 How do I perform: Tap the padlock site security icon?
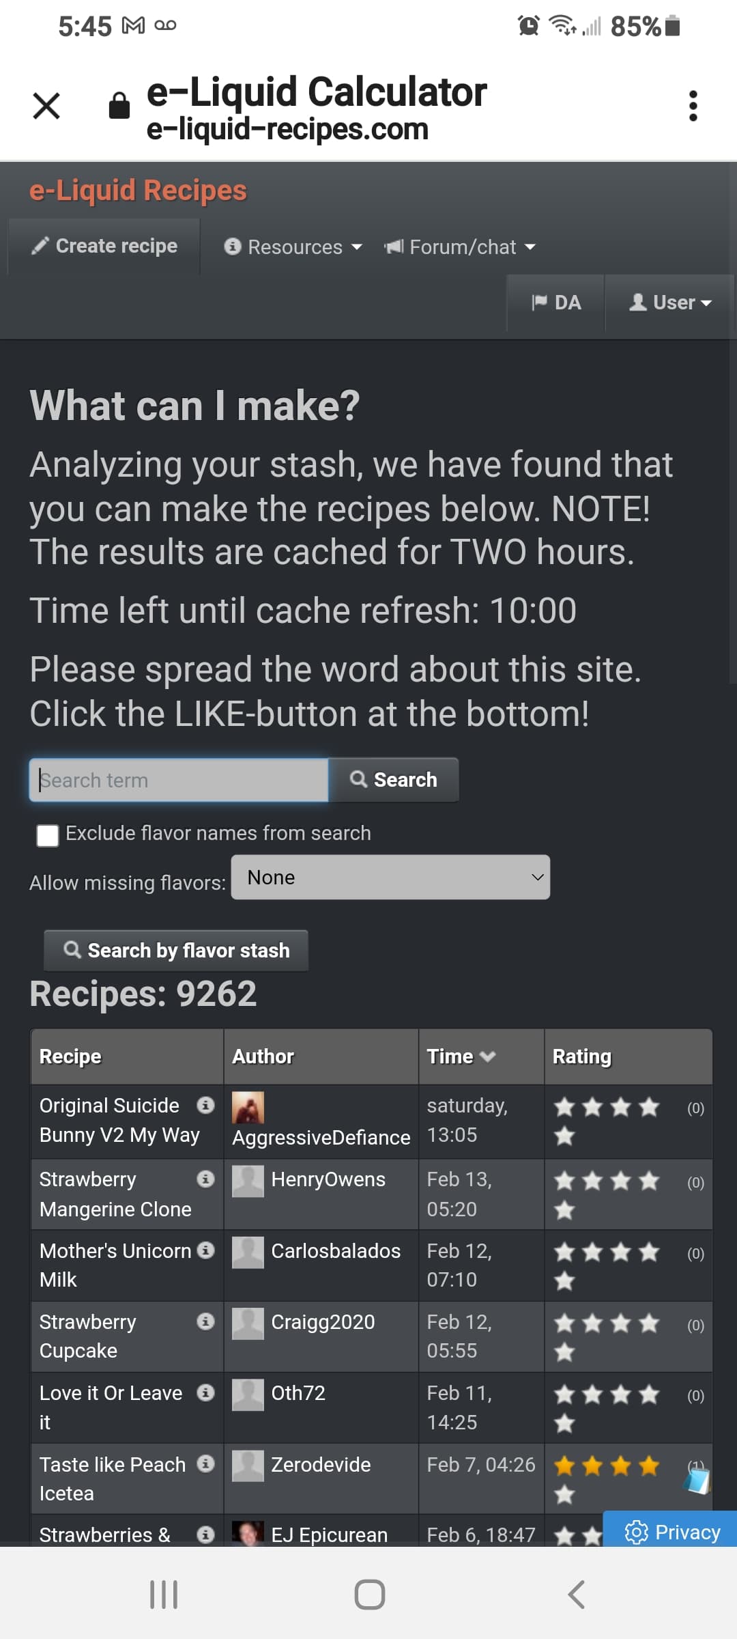pos(119,106)
